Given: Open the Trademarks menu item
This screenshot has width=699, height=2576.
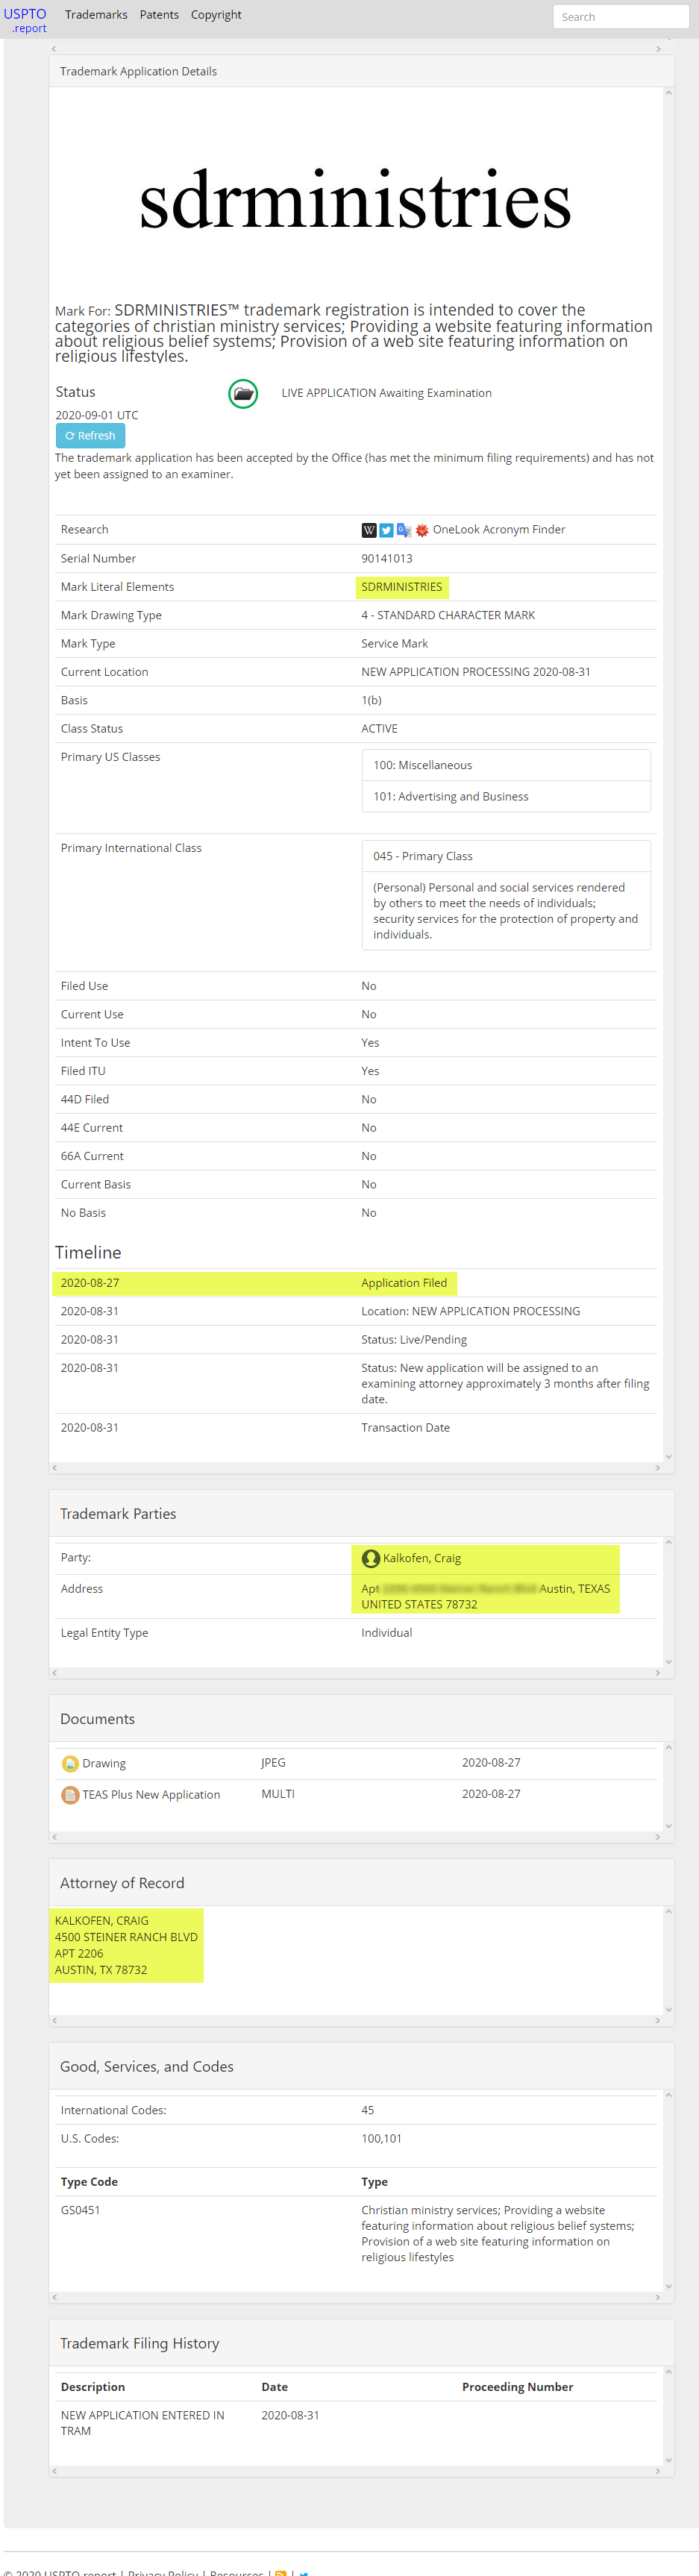Looking at the screenshot, I should (x=96, y=15).
